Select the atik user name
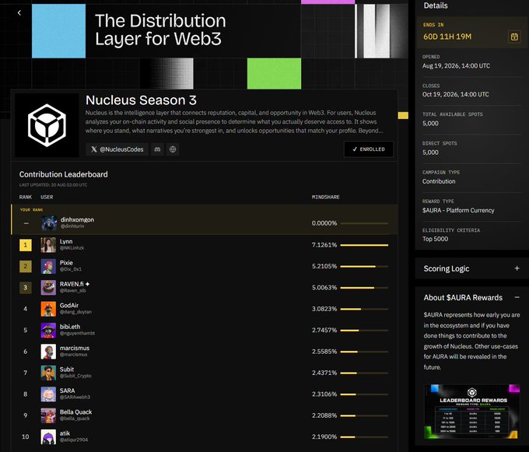 pyautogui.click(x=65, y=433)
